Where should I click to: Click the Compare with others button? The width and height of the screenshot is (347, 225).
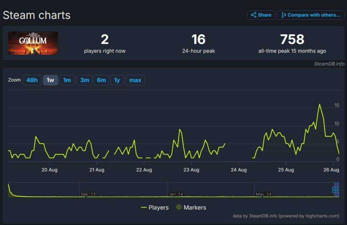click(x=311, y=15)
